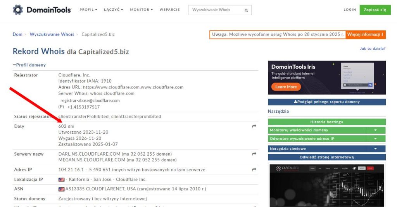Open the ŁĄCZYĆ dropdown menu
397x207 pixels.
tap(113, 10)
